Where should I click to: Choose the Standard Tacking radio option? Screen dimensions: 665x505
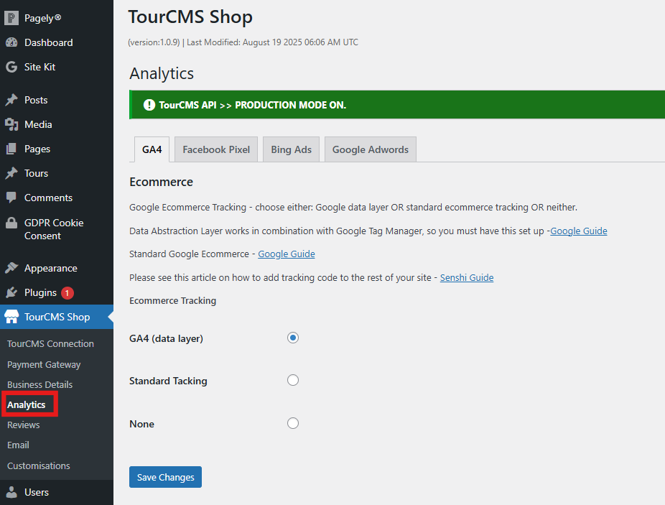[x=293, y=380]
